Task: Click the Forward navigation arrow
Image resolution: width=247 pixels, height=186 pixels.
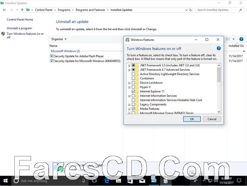Action: (x=11, y=10)
